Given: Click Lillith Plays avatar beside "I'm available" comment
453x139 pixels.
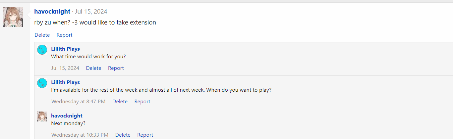Looking at the screenshot, I should point(42,83).
